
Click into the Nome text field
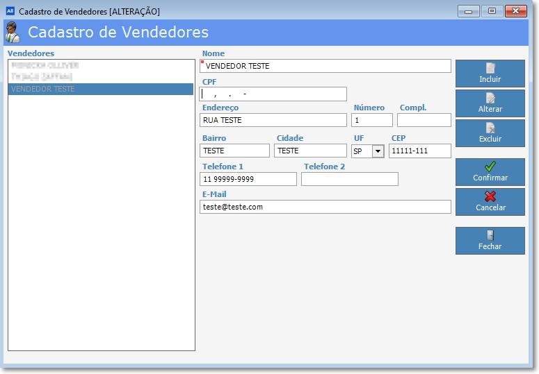325,66
